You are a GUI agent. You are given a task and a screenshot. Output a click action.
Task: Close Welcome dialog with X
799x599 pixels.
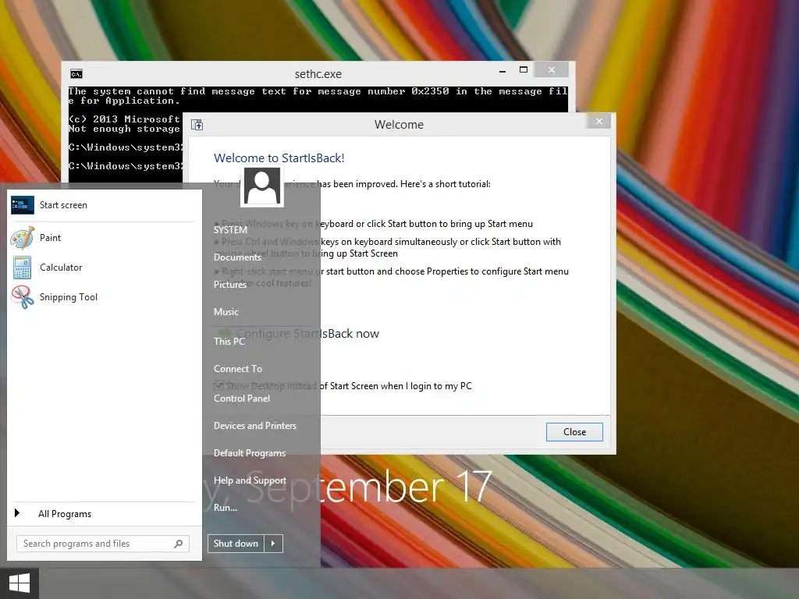pos(599,121)
